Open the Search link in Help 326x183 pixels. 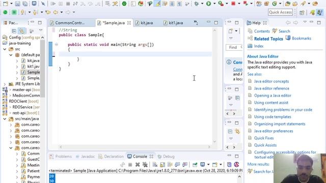click(x=284, y=31)
